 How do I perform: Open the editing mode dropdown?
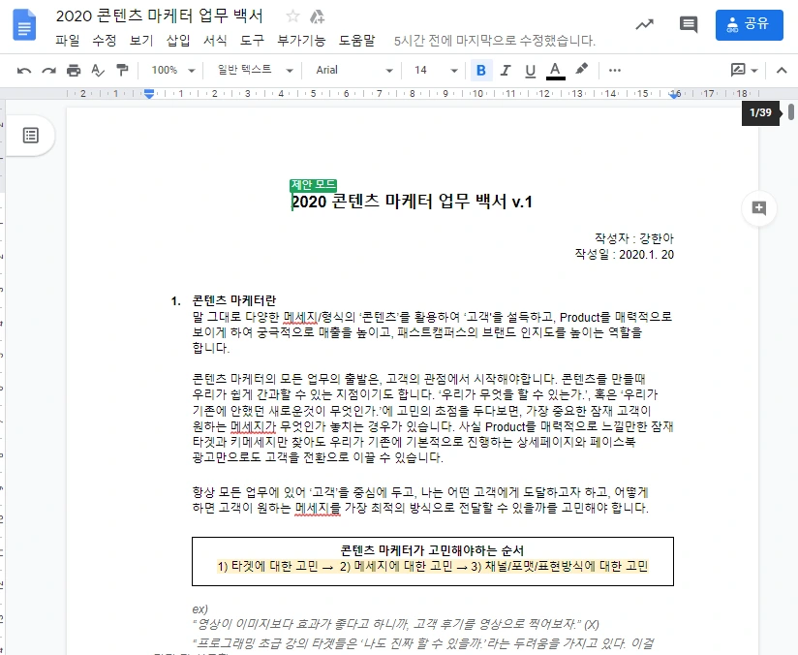pos(744,71)
